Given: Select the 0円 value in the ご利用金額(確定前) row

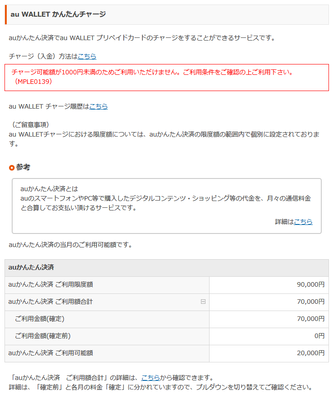Looking at the screenshot, I should pos(319,336).
